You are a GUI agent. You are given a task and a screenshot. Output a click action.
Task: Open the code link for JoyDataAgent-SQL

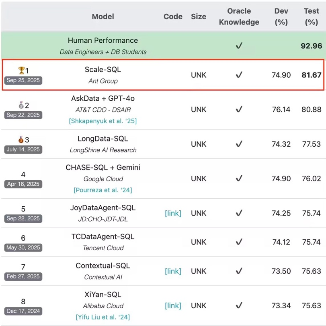click(173, 213)
